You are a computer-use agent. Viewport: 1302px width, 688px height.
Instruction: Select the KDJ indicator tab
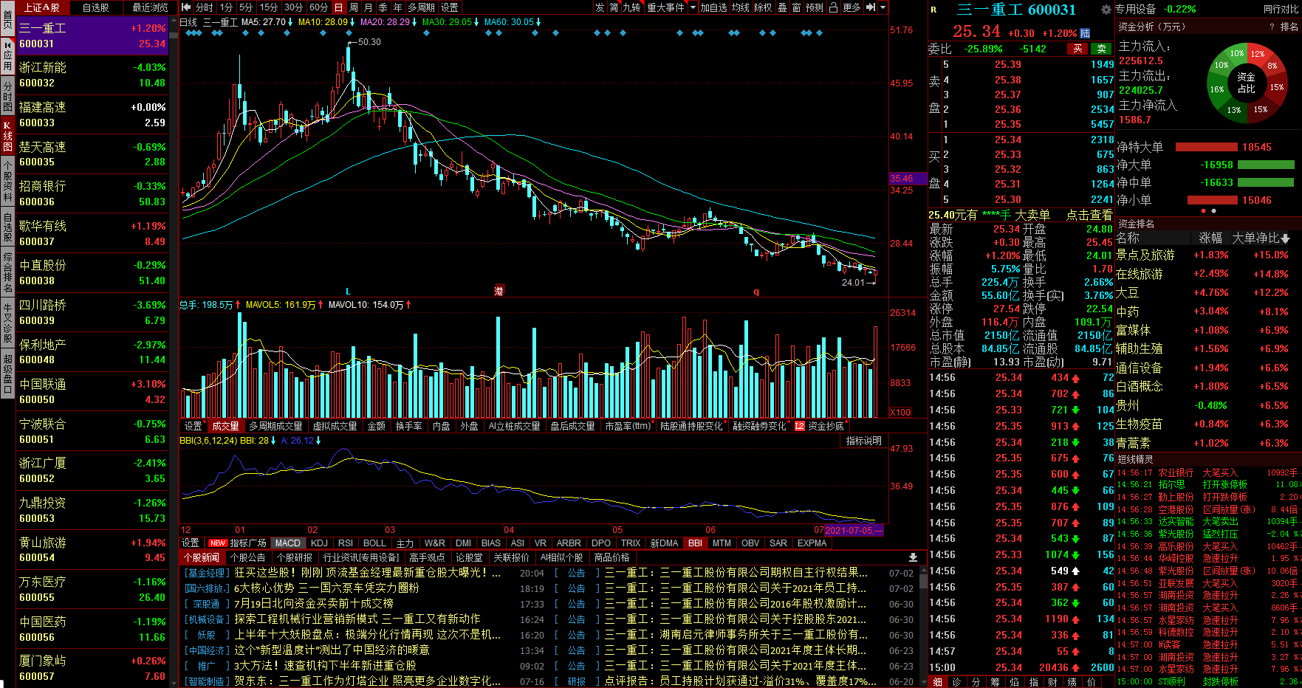320,543
